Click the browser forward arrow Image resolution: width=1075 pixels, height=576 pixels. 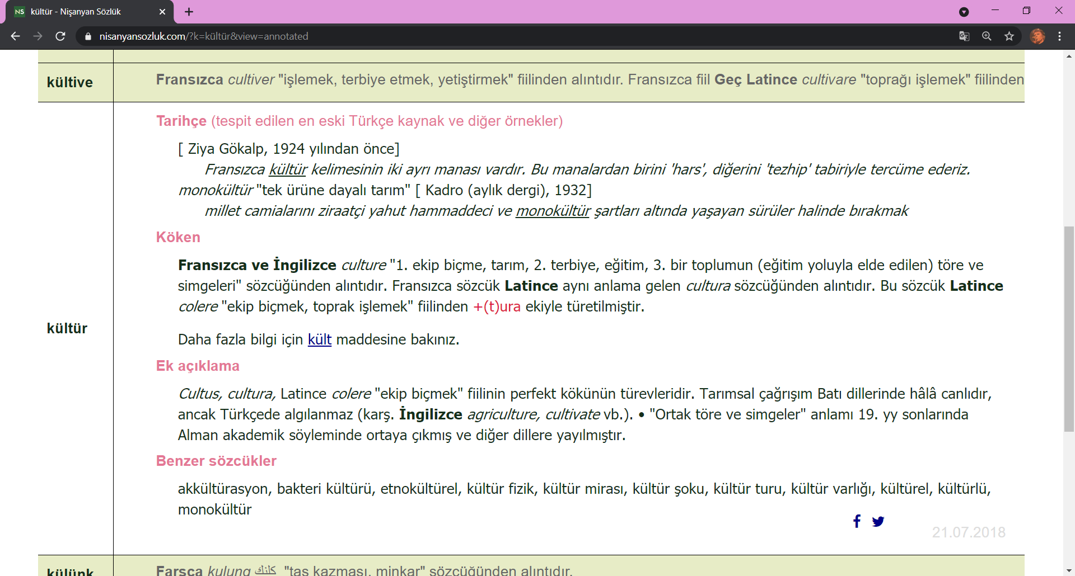click(x=38, y=36)
